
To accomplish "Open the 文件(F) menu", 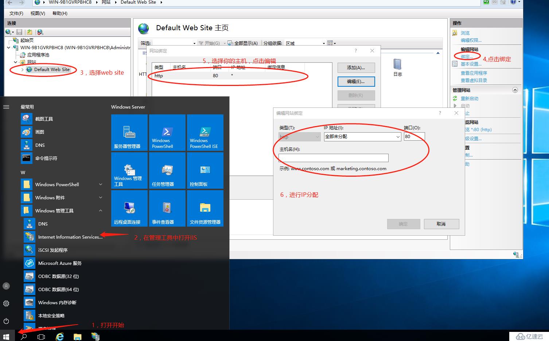I will click(x=16, y=13).
